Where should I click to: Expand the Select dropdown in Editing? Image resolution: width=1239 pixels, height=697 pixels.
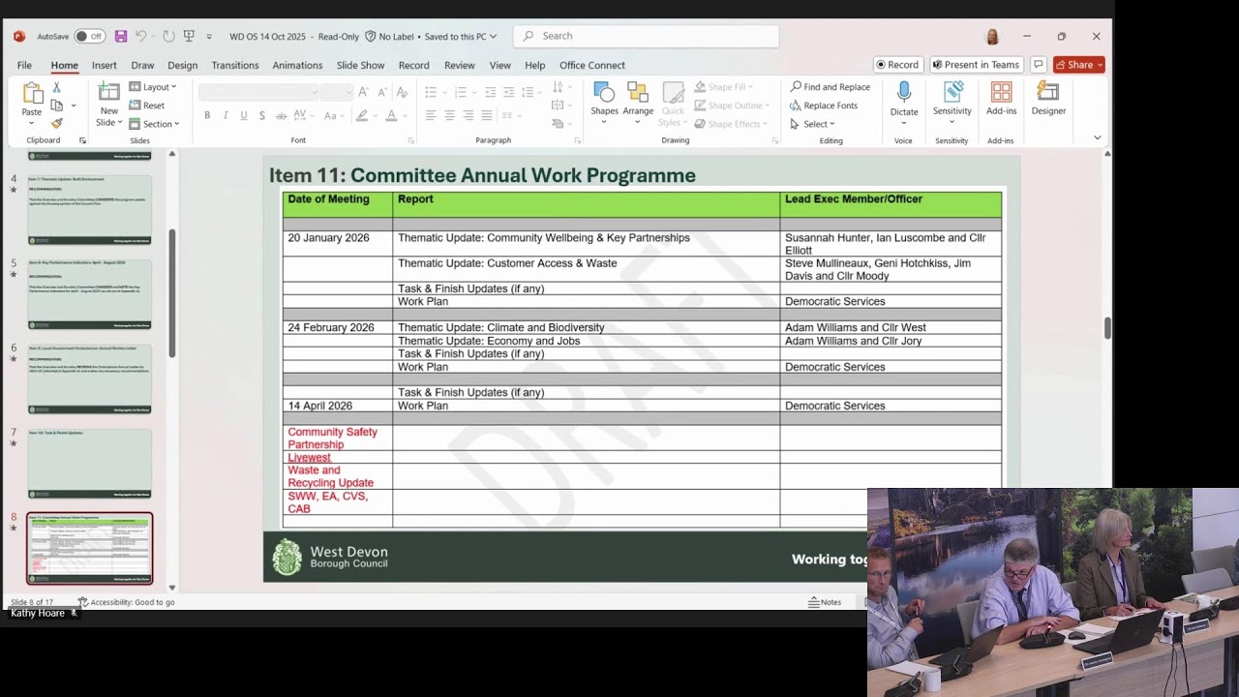pyautogui.click(x=812, y=124)
